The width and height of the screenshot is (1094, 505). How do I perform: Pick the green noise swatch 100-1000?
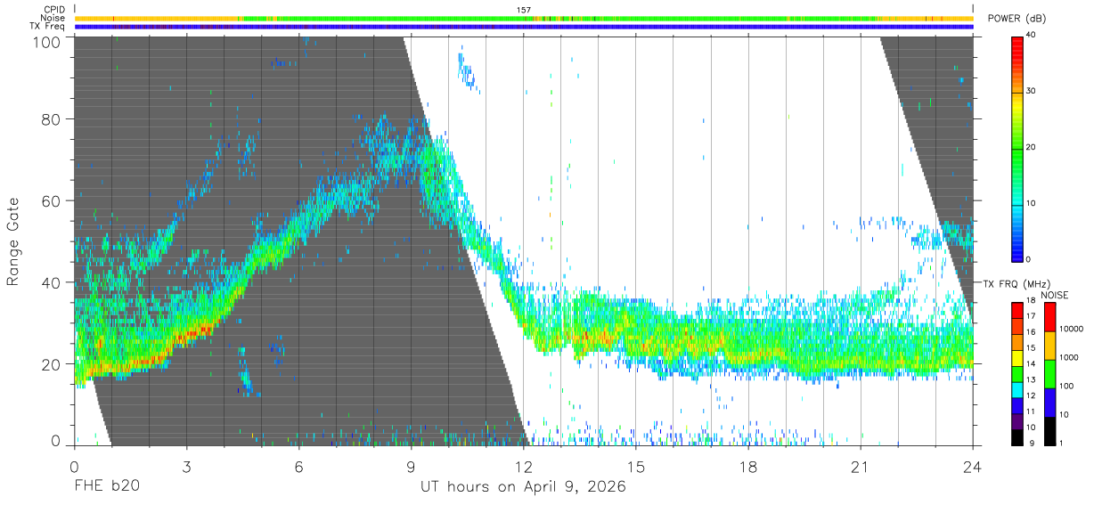[x=1049, y=374]
